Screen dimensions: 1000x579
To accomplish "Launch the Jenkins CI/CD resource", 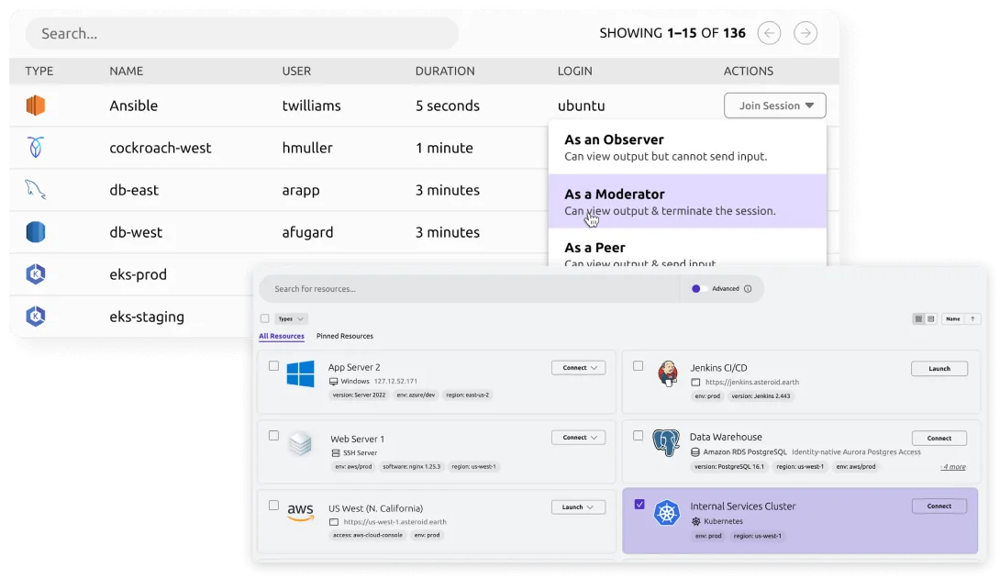I will point(939,369).
